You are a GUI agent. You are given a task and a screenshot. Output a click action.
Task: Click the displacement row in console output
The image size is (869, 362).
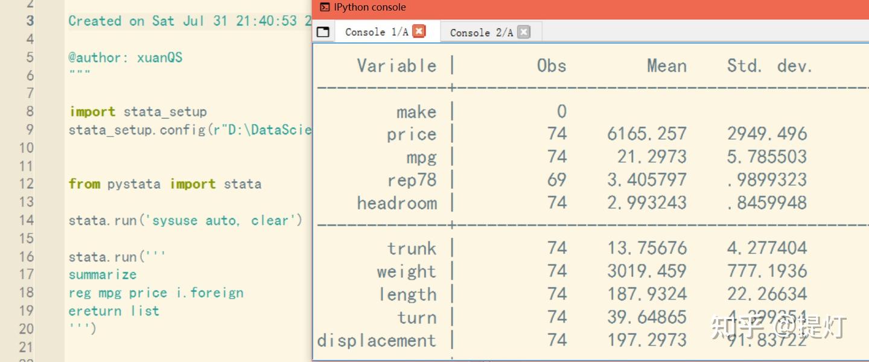[x=377, y=340]
